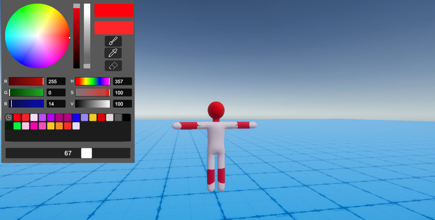Edit the R value field showing 255

(x=56, y=81)
